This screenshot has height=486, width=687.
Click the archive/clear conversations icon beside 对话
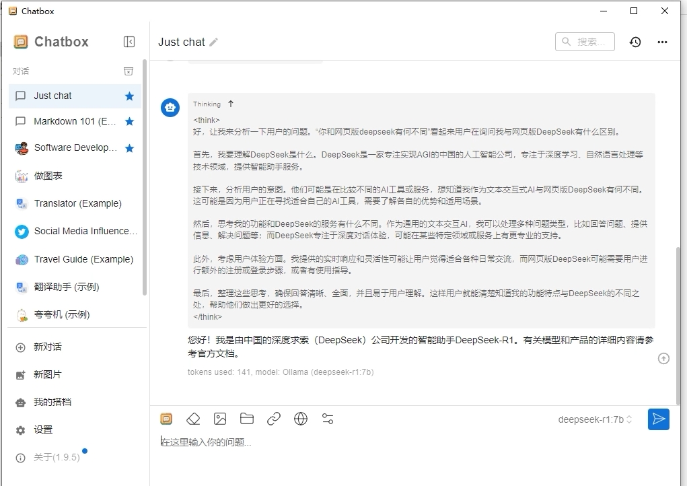pyautogui.click(x=129, y=71)
